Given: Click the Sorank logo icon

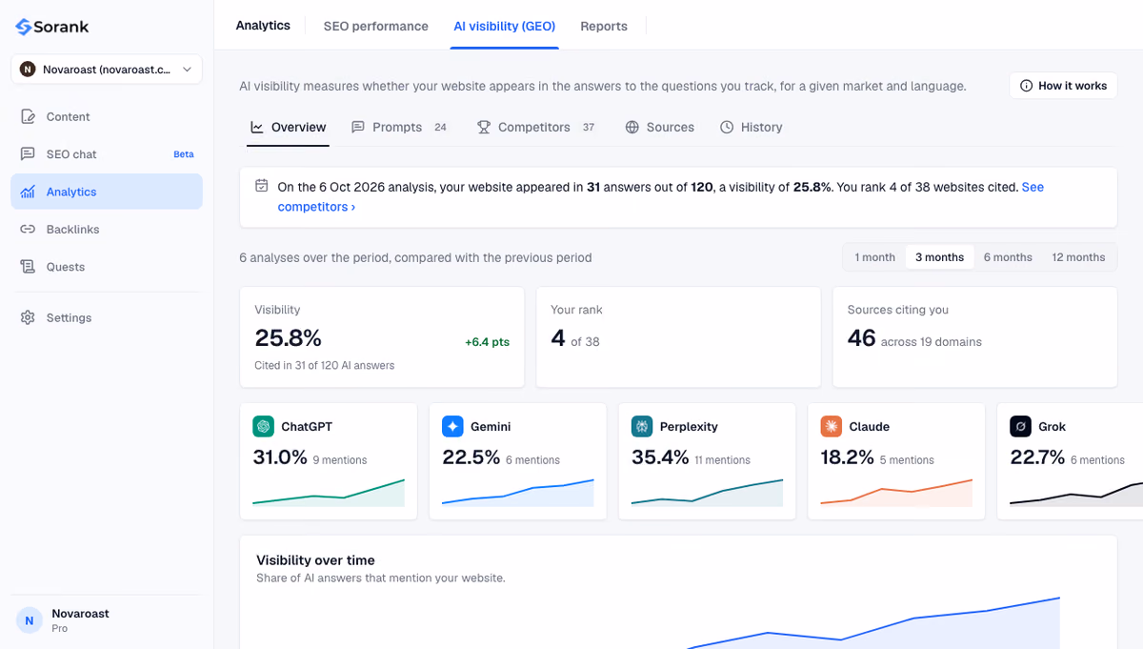Looking at the screenshot, I should tap(24, 27).
